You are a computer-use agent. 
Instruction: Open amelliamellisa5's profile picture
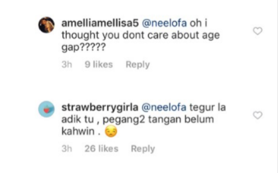(46, 25)
